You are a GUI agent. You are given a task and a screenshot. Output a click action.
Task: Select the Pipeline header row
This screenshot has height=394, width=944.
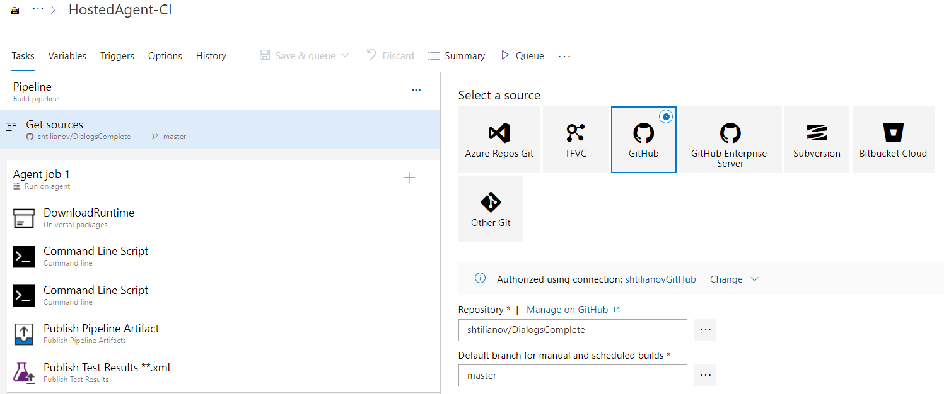click(220, 91)
